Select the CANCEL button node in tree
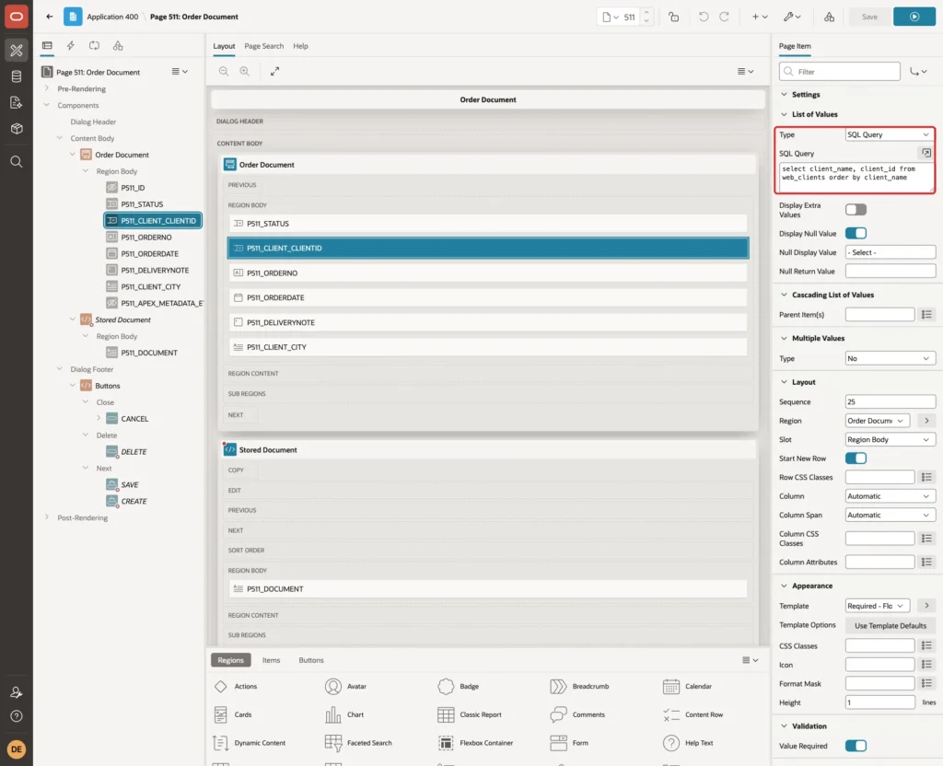Image resolution: width=943 pixels, height=766 pixels. click(134, 419)
